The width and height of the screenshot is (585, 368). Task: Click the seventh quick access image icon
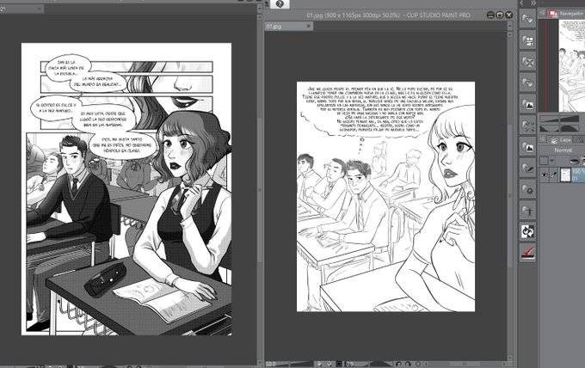[x=527, y=146]
